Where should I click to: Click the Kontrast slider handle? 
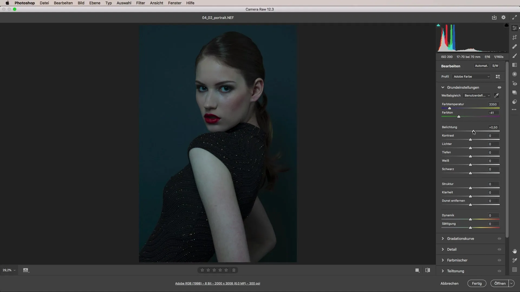pos(470,140)
